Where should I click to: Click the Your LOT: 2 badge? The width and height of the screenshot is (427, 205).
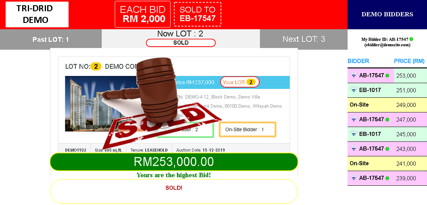[240, 82]
